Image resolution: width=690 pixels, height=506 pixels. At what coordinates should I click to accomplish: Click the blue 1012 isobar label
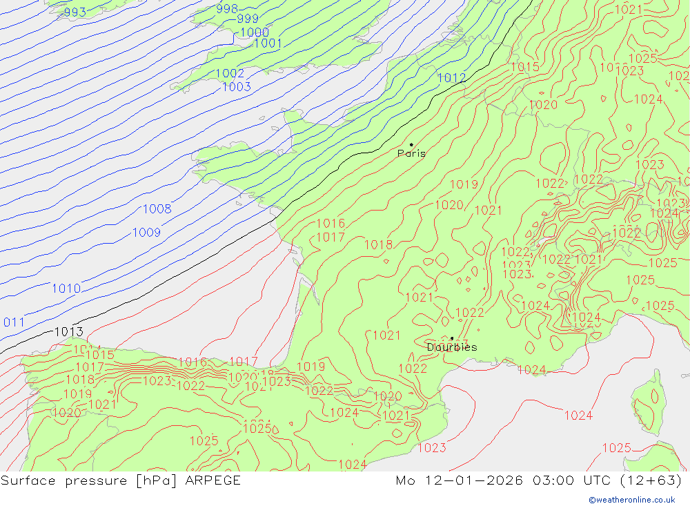451,78
